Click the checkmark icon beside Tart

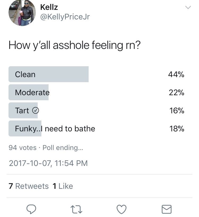(x=35, y=111)
